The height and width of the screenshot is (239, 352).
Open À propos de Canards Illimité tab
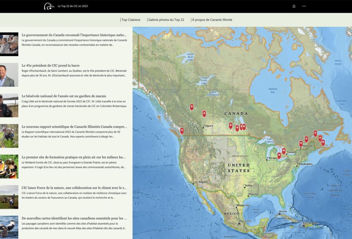coord(212,20)
